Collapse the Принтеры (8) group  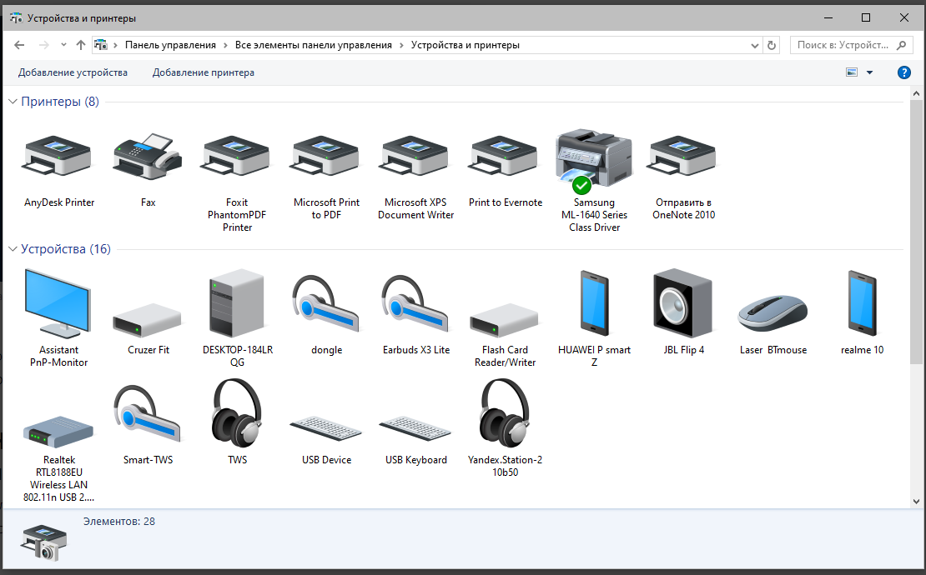tap(13, 102)
